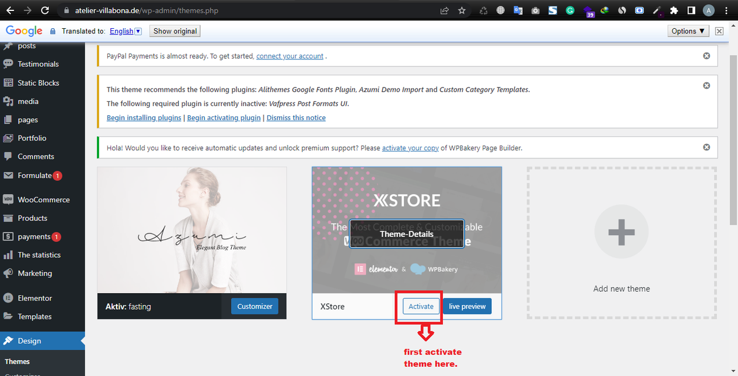Close the Google Translate bar
Screen dimensions: 738x376
(x=719, y=31)
